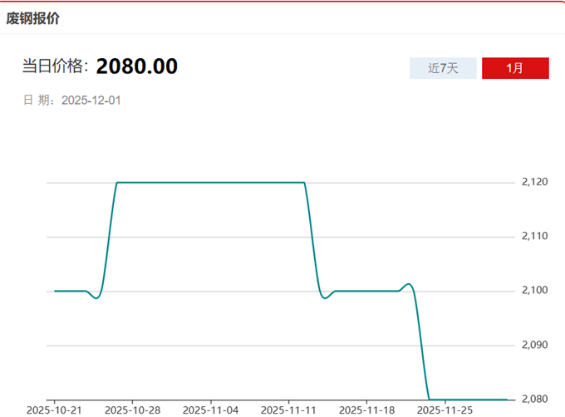Click the 2,090 y-axis label
The width and height of the screenshot is (565, 417).
tap(536, 345)
